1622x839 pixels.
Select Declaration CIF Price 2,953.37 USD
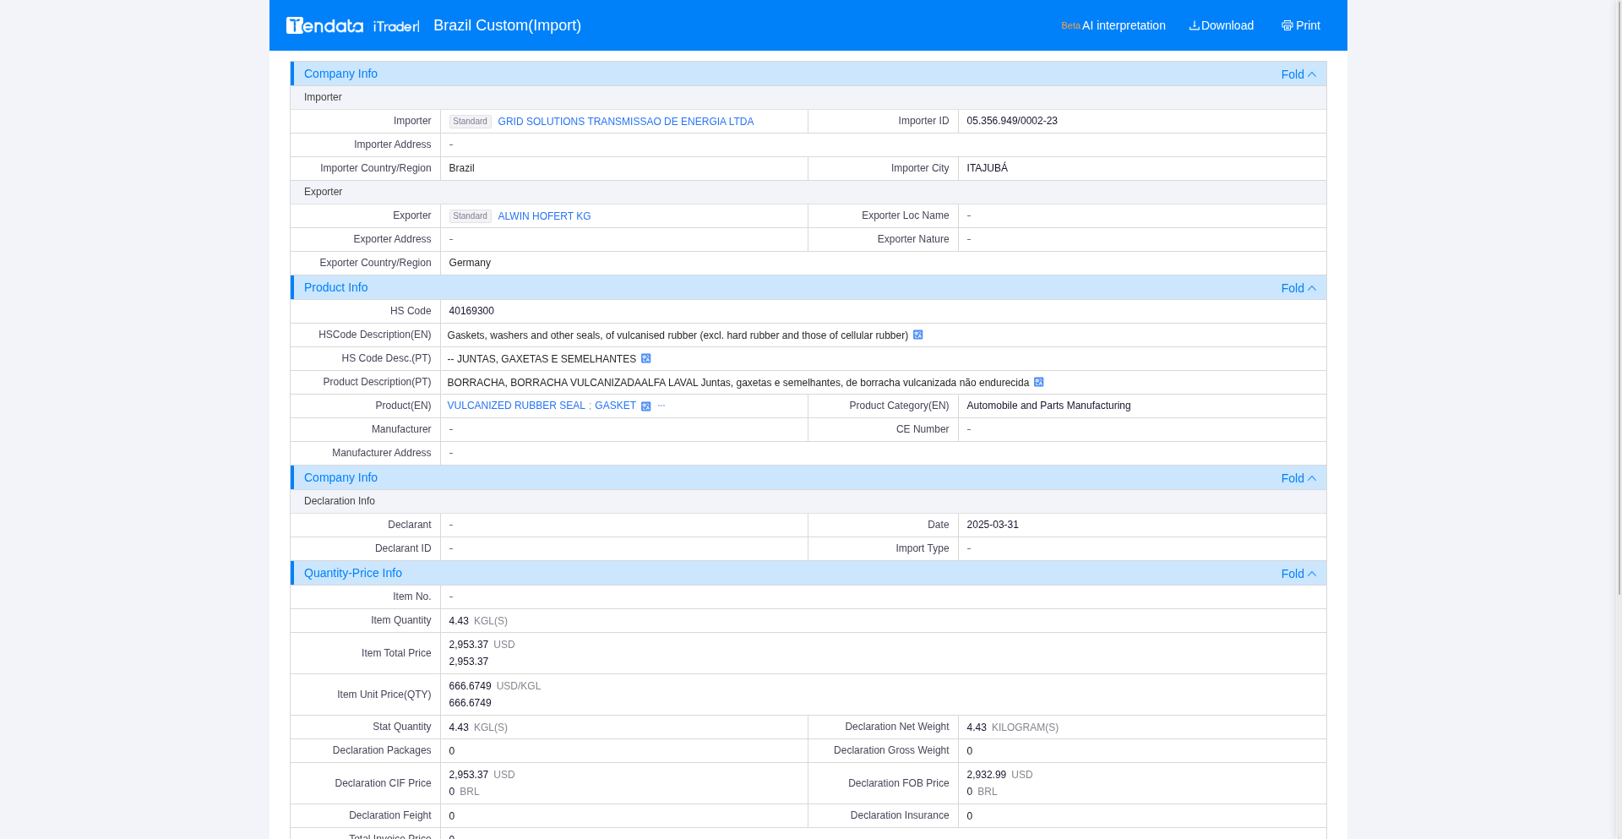point(482,775)
